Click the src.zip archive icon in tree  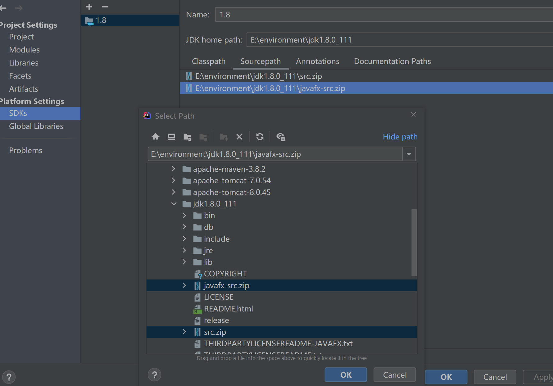coord(197,332)
